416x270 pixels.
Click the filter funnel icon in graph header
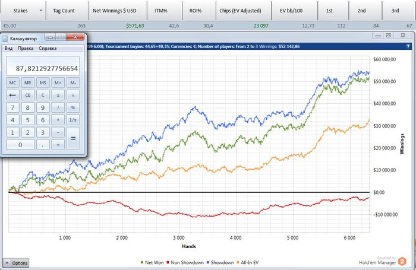408,46
